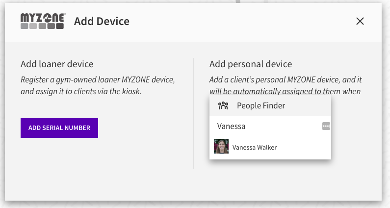Click the empty area below ADD SERIAL NUMBER
This screenshot has height=208, width=390.
(x=59, y=162)
